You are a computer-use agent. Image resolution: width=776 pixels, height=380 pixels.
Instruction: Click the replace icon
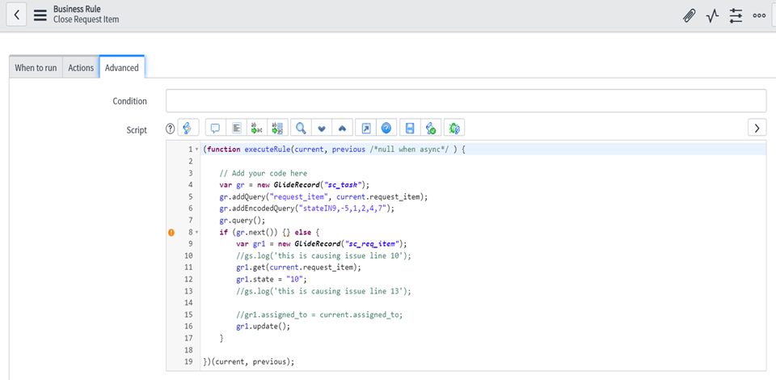pos(257,129)
